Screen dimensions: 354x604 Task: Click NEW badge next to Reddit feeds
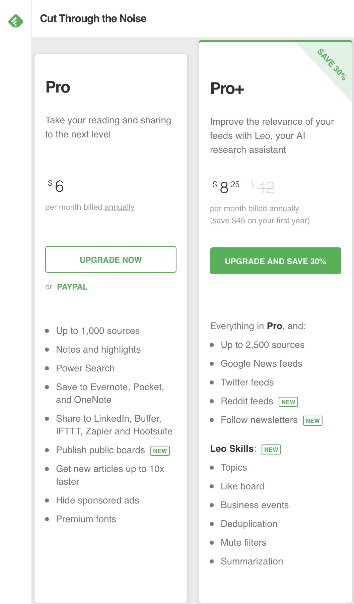point(288,402)
